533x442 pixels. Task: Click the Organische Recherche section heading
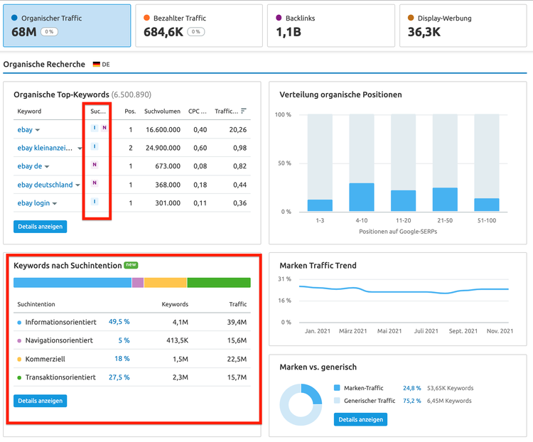pyautogui.click(x=44, y=64)
